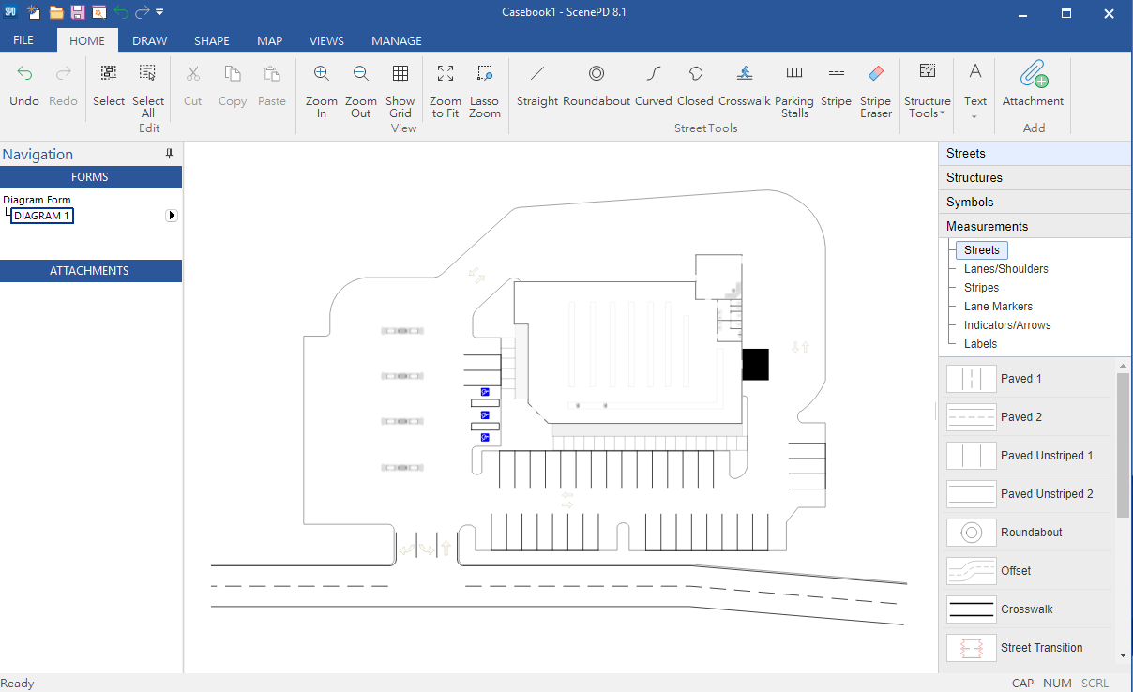Open the Quick Access Toolbar customize arrow
This screenshot has height=692, width=1133.
click(159, 12)
